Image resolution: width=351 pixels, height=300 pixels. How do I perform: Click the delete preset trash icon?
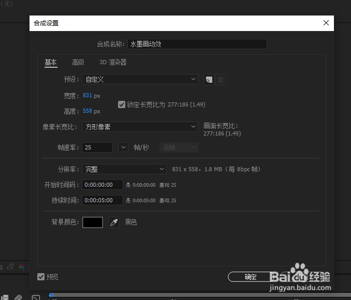[x=220, y=80]
